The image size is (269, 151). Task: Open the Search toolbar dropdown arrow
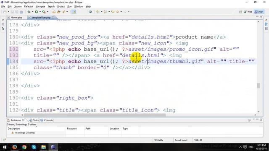point(67,12)
